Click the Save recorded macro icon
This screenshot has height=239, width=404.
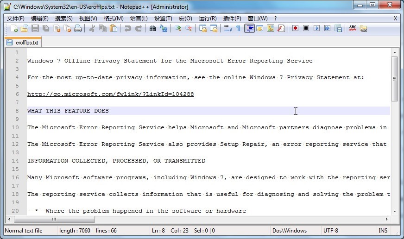pyautogui.click(x=338, y=28)
